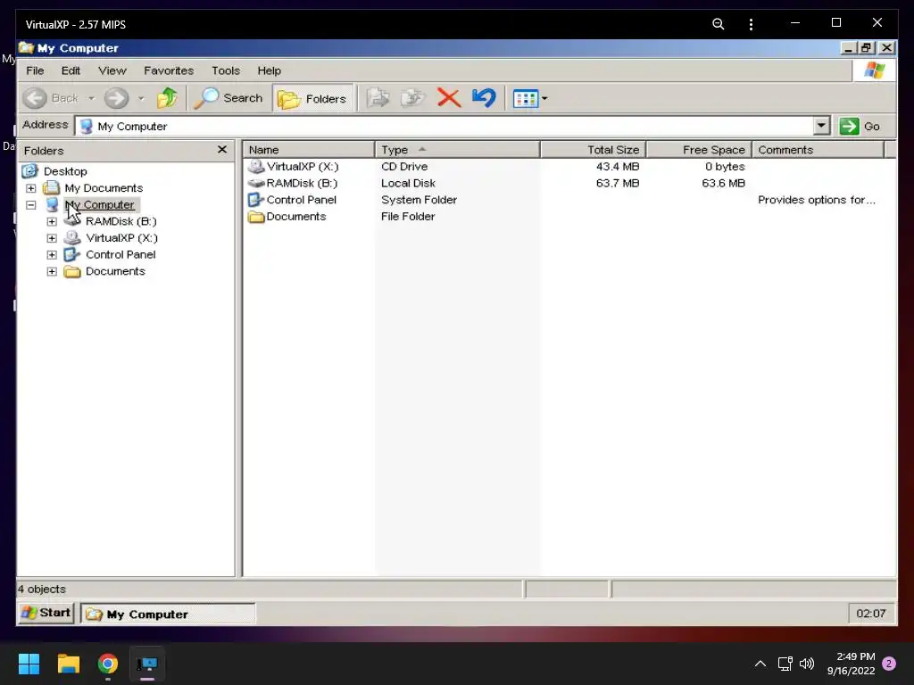Collapse My Computer tree node
This screenshot has width=914, height=685.
pos(31,205)
